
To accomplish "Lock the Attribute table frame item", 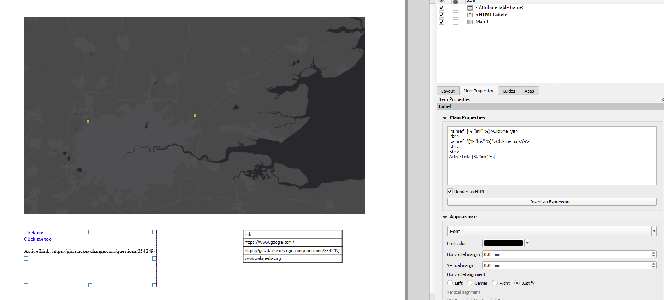I will [456, 8].
